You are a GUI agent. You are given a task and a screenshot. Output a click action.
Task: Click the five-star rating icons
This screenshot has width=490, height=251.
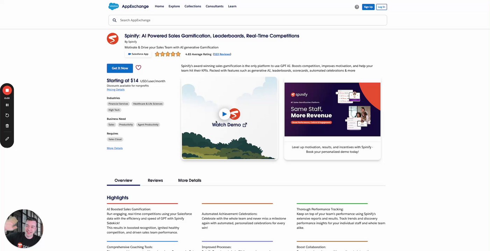pyautogui.click(x=168, y=54)
